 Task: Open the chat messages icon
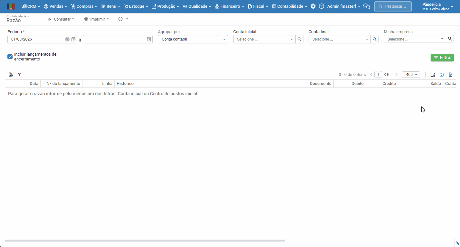367,6
